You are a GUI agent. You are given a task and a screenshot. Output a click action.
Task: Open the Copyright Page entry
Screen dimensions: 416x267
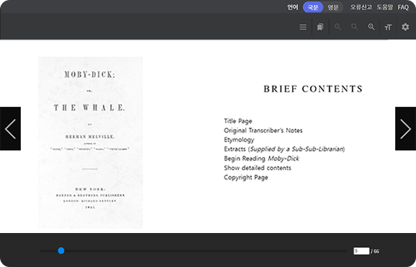coord(246,178)
